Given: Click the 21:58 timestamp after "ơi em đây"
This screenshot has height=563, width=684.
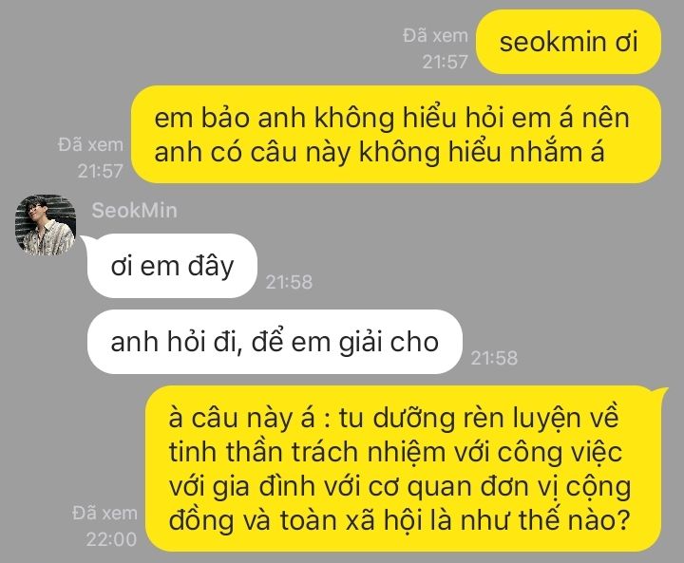Looking at the screenshot, I should coord(289,282).
